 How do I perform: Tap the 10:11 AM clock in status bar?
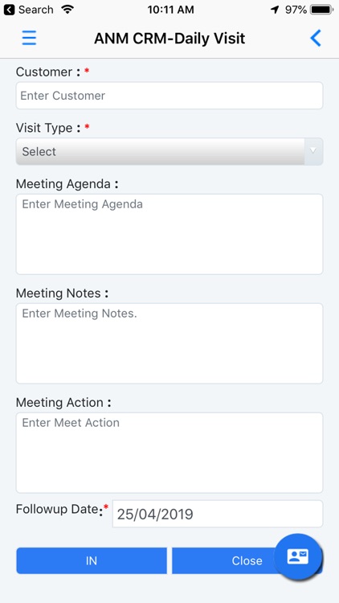coord(170,10)
